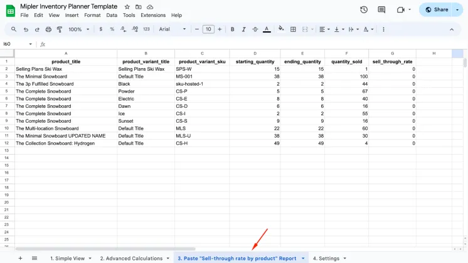Open more number formats 123
The height and width of the screenshot is (263, 468).
click(146, 29)
